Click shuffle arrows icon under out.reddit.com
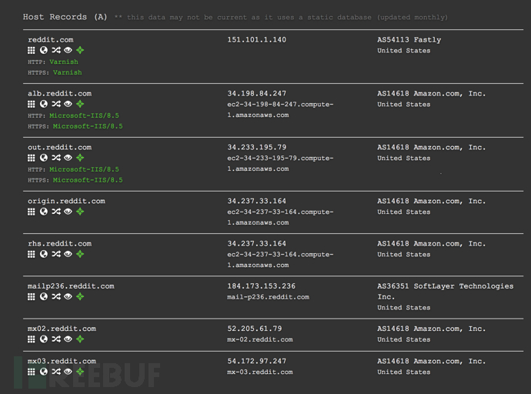Image resolution: width=531 pixels, height=394 pixels. point(56,158)
